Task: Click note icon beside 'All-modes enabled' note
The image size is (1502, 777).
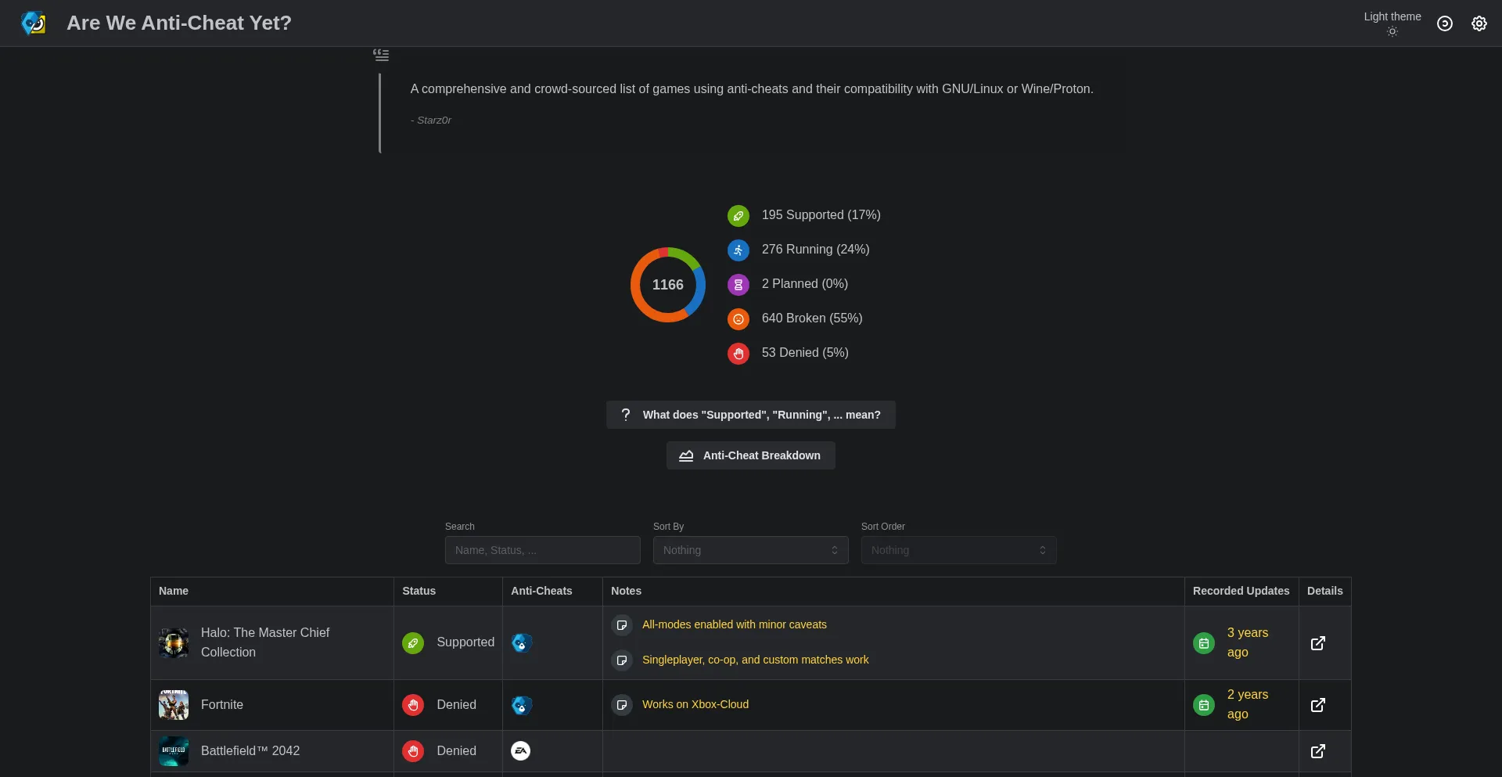Action: [x=622, y=625]
